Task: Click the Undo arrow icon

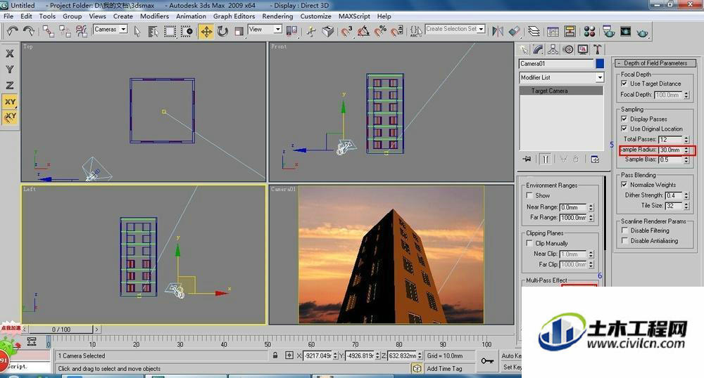Action: click(x=13, y=31)
